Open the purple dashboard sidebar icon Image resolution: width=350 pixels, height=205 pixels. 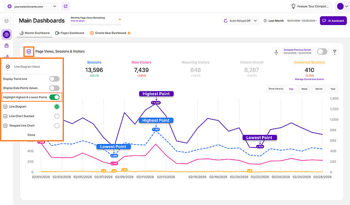pos(7,34)
